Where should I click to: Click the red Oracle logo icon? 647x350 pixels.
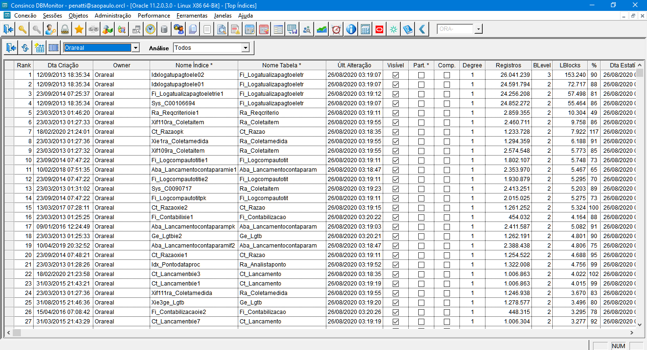click(379, 29)
